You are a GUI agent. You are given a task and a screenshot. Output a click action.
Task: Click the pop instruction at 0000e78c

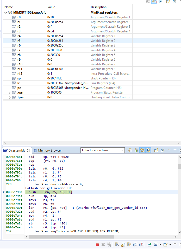[47, 161]
